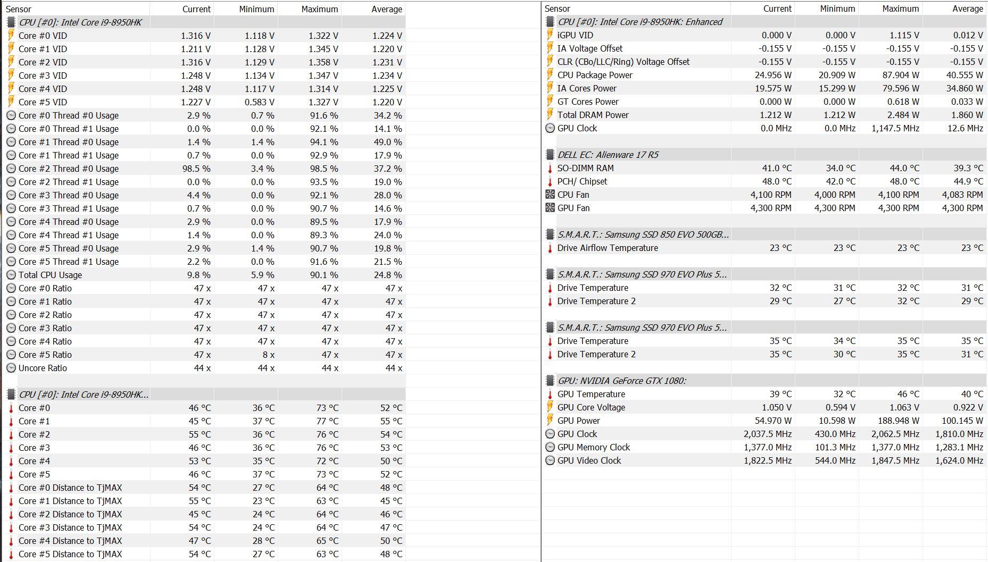Click the 24.8 % average Total CPU Usage value
Image resolution: width=988 pixels, height=562 pixels.
[388, 275]
